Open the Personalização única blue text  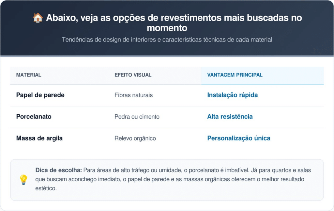tap(238, 138)
